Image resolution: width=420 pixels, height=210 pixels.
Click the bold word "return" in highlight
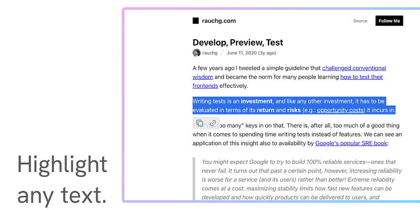265,110
